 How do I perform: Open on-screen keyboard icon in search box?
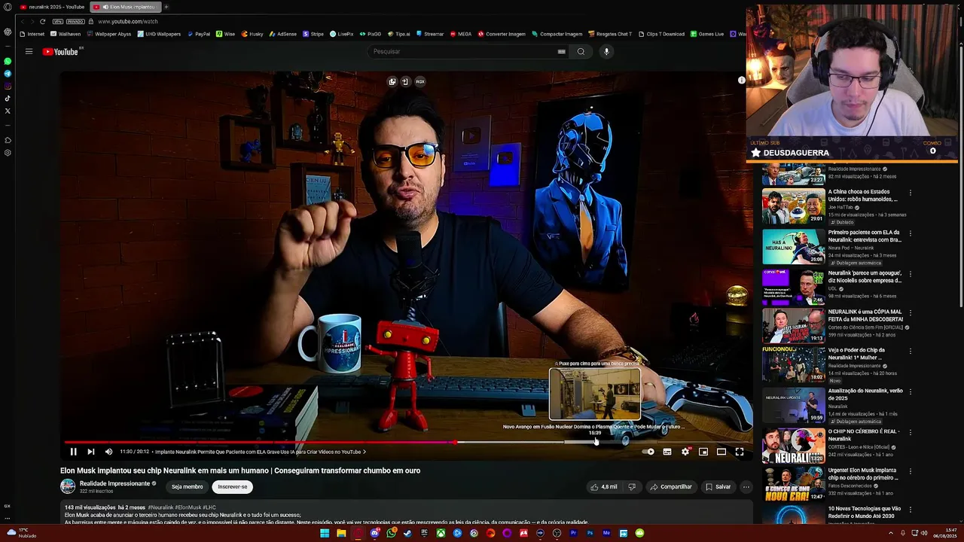coord(561,51)
